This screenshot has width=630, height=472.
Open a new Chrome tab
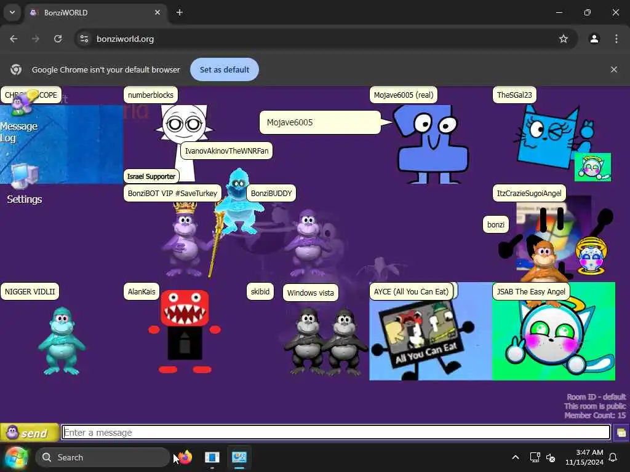pos(180,12)
